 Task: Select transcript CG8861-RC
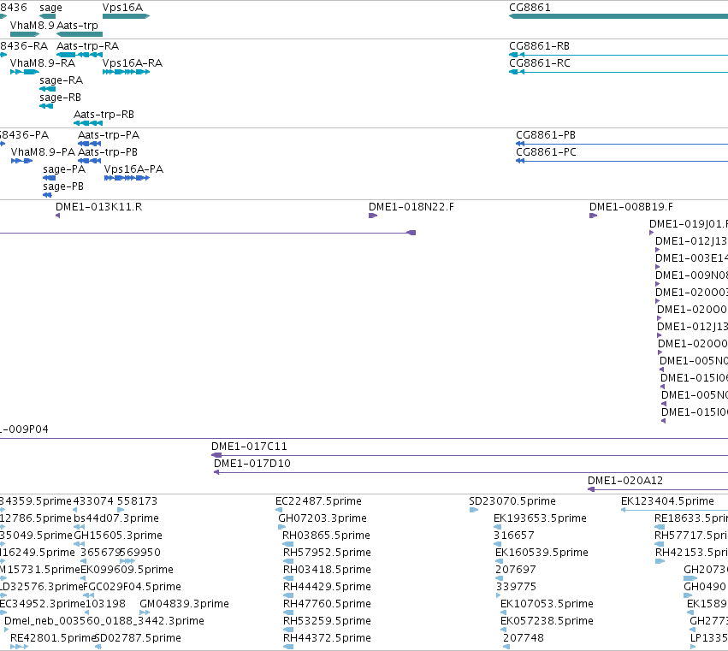pos(619,72)
